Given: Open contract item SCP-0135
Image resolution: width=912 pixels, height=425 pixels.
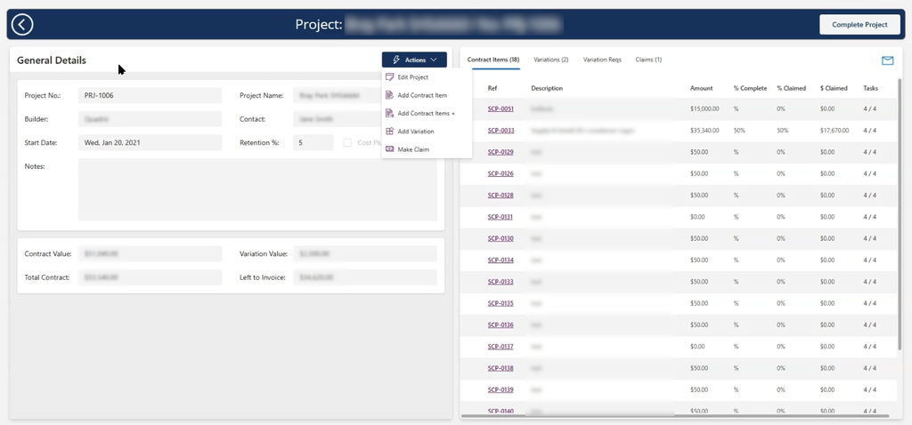Looking at the screenshot, I should click(x=501, y=303).
